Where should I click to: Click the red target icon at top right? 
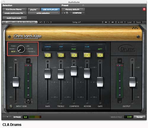(x=144, y=9)
